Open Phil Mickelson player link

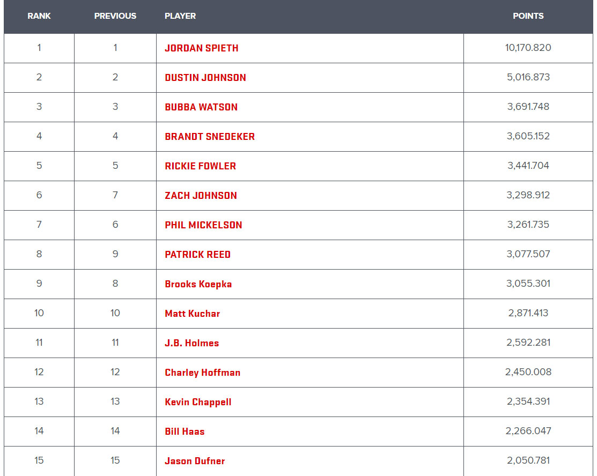[x=203, y=225]
